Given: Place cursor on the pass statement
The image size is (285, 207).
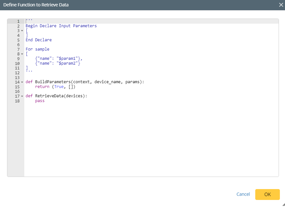Looking at the screenshot, I should pos(40,101).
